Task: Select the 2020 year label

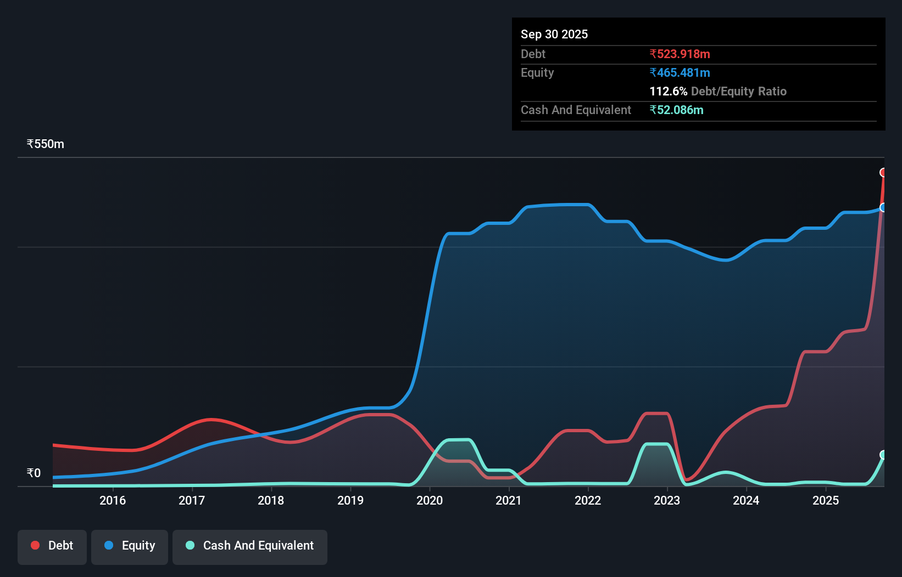Action: (430, 501)
